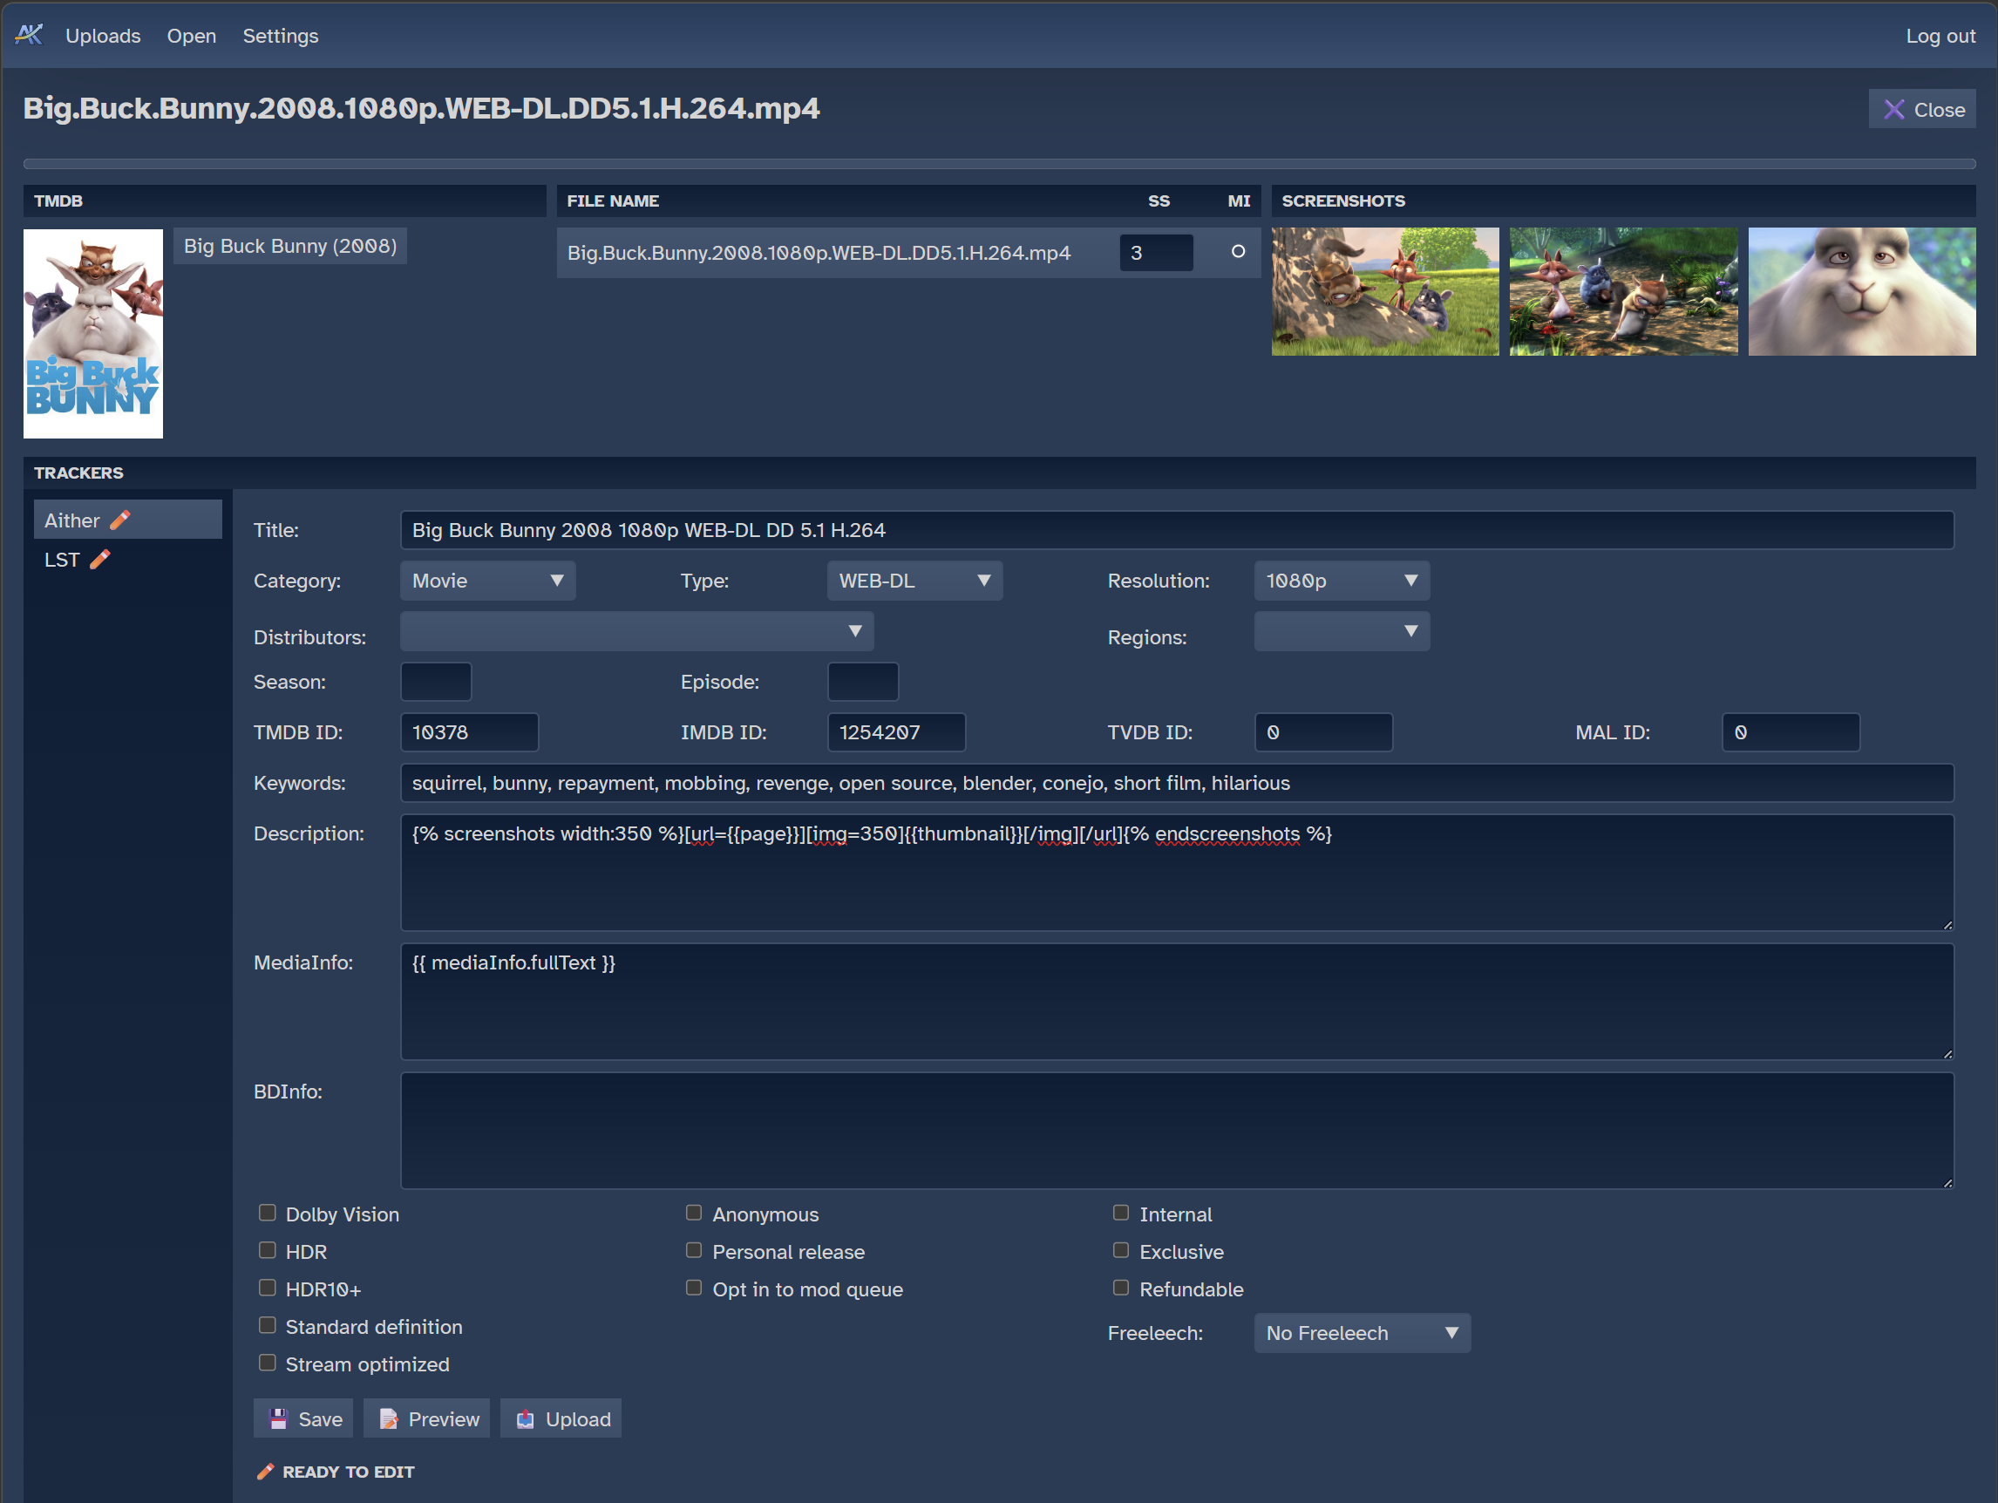Click the Preview document icon
This screenshot has width=1998, height=1503.
(389, 1419)
